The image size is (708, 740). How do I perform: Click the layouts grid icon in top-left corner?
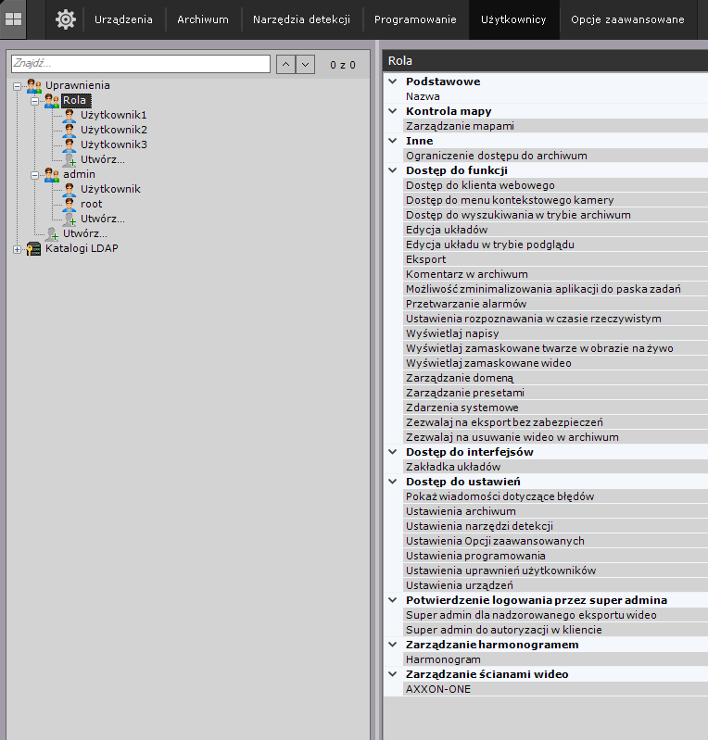14,19
